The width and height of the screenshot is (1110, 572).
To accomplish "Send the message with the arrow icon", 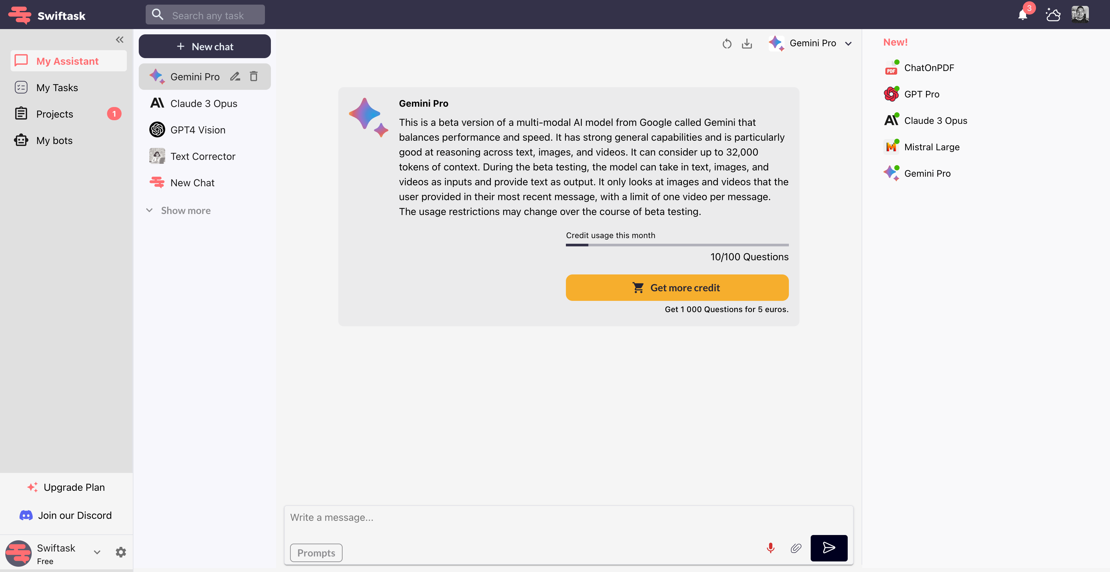I will coord(829,548).
